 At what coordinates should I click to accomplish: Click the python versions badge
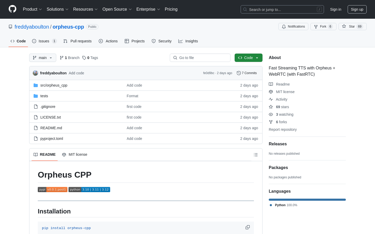[89, 190]
